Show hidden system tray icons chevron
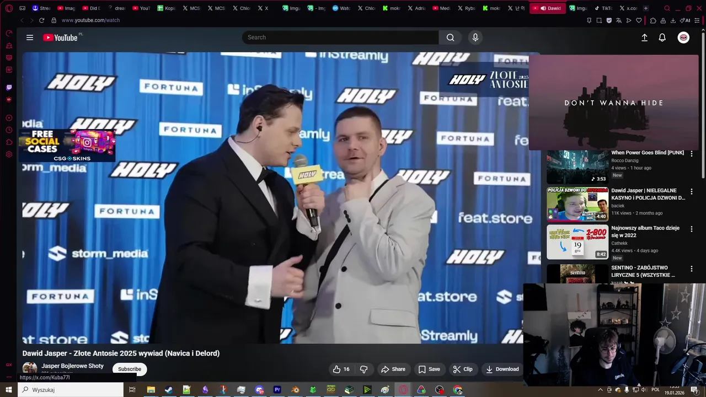Viewport: 706px width, 397px height. (x=601, y=390)
